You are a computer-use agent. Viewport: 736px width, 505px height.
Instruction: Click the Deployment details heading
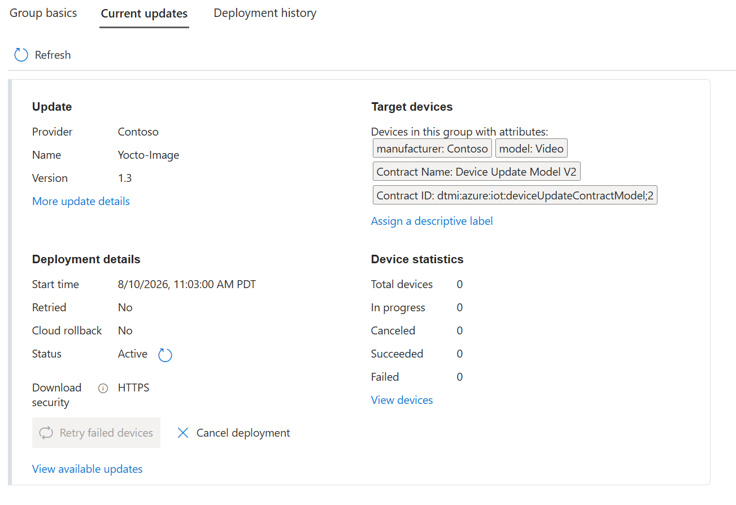pos(86,259)
